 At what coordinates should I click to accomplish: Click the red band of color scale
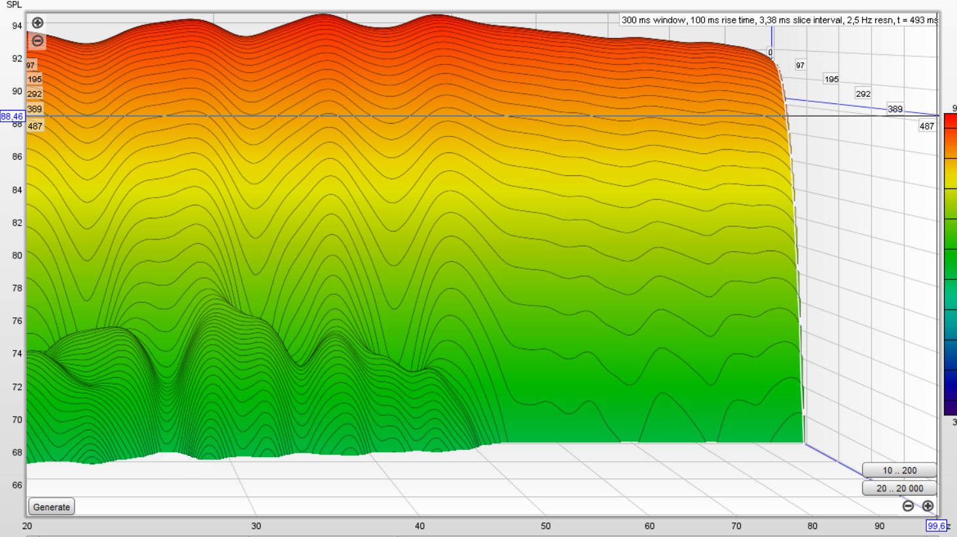[950, 122]
